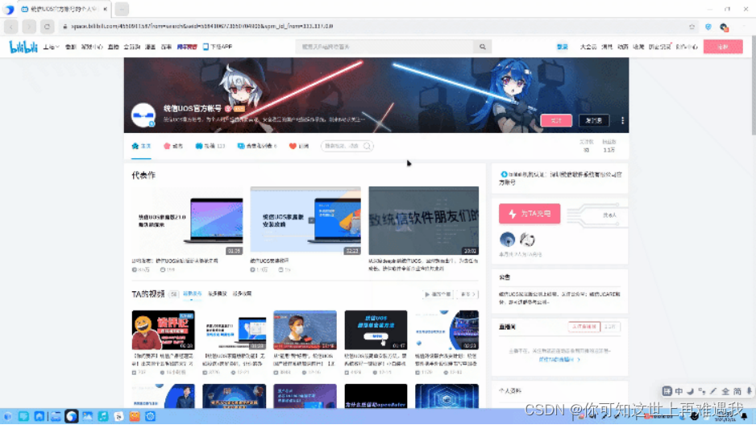
Task: Sort videos by 最新发布
Action: tap(192, 294)
